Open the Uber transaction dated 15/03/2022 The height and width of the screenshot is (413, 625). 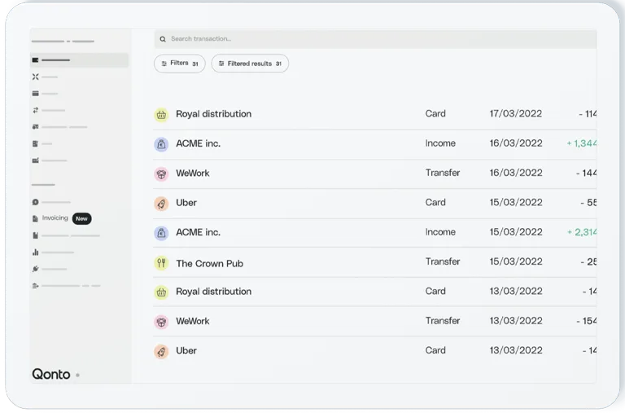pyautogui.click(x=374, y=203)
